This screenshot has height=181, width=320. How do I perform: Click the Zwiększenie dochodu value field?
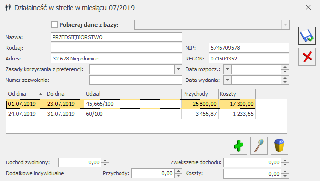coord(253,162)
